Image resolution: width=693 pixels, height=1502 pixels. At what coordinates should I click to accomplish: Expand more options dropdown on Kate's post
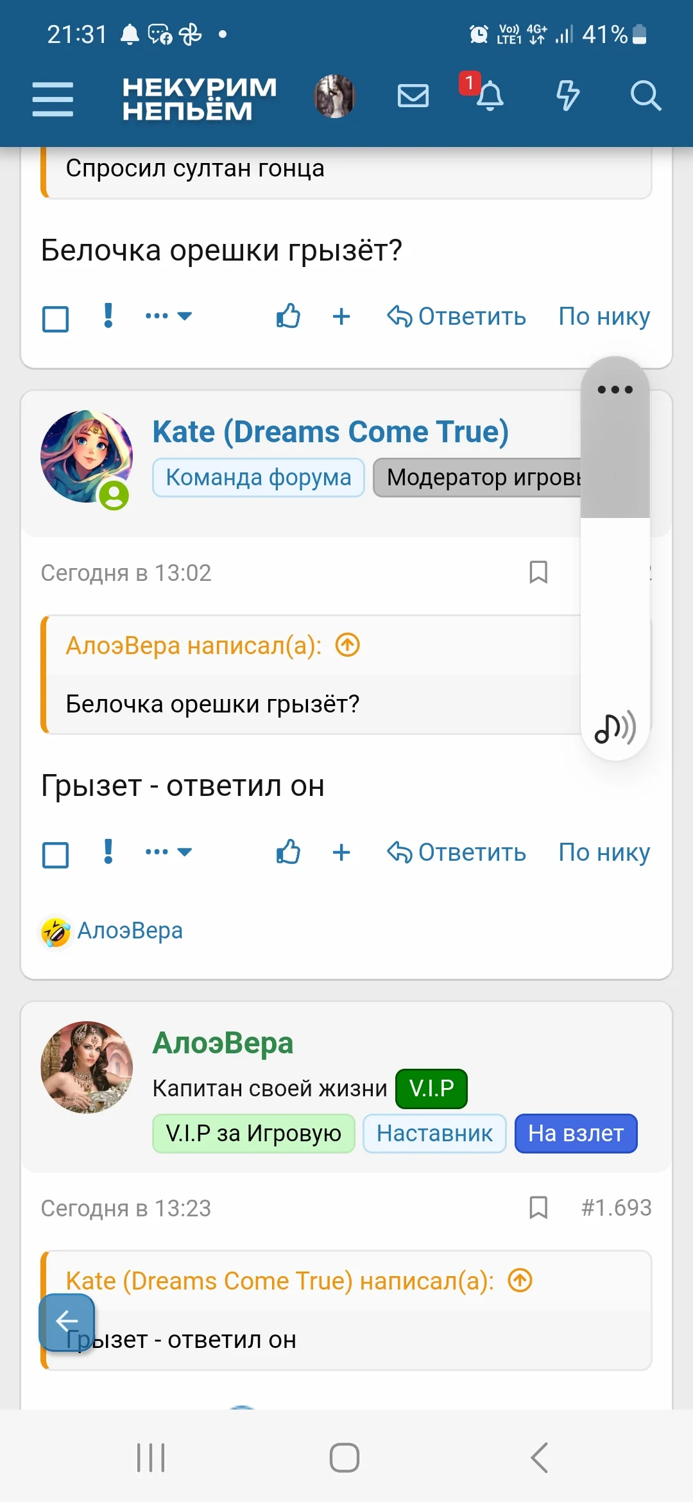coord(169,852)
